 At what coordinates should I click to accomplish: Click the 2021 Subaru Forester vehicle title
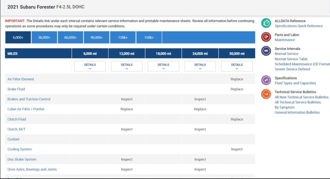(x=46, y=7)
